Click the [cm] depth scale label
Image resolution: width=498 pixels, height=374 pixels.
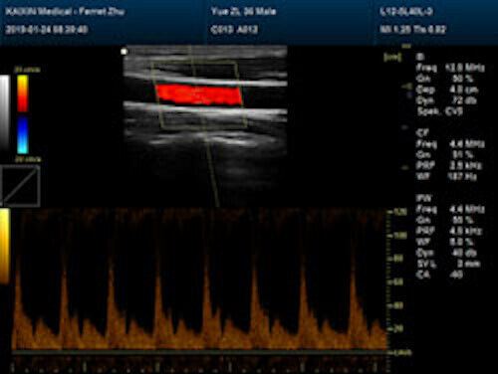[x=392, y=58]
